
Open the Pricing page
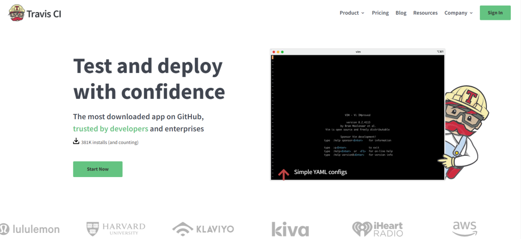point(380,13)
